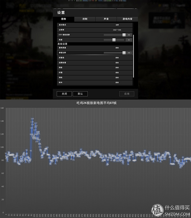Click the 20 label on chart axis

(x=3, y=200)
